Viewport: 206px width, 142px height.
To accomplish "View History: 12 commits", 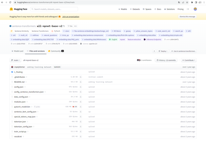I will pyautogui.click(x=166, y=60).
